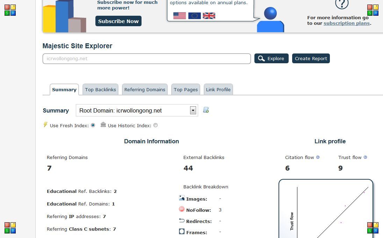Open the Citation flow help icon
The width and height of the screenshot is (383, 238).
pyautogui.click(x=318, y=157)
